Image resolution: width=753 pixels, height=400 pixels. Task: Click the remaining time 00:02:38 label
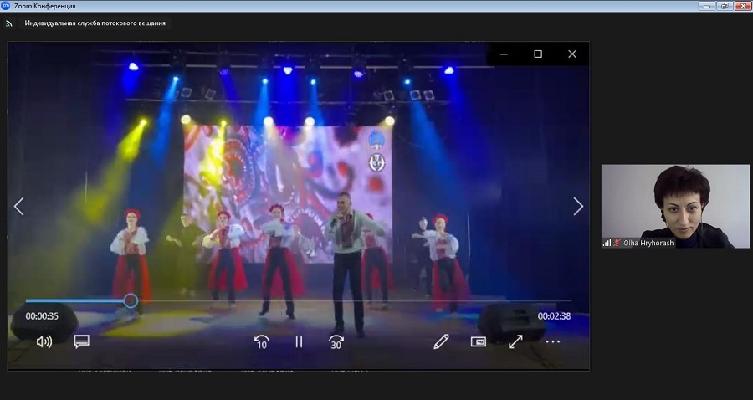click(552, 316)
